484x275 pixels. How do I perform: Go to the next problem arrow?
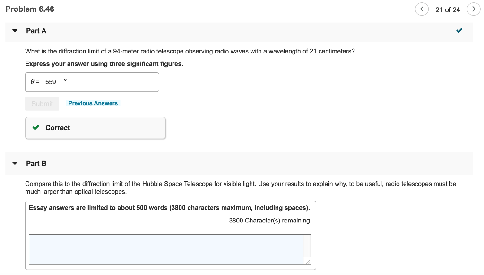474,9
